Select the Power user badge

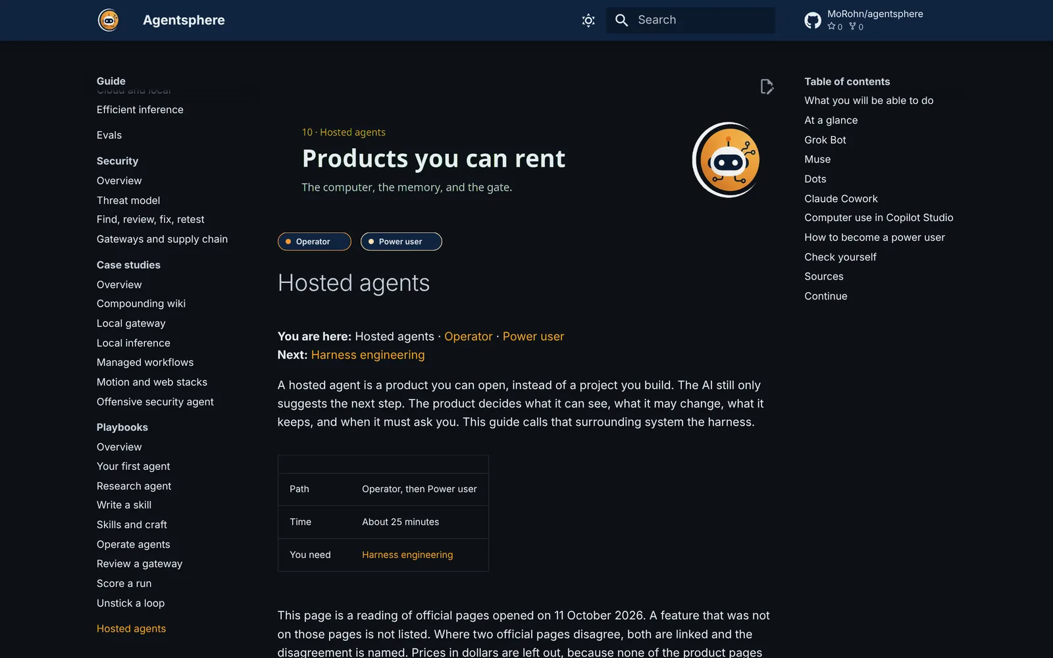click(401, 241)
